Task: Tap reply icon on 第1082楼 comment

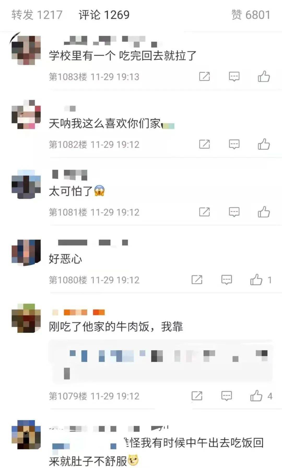Action: tap(234, 144)
